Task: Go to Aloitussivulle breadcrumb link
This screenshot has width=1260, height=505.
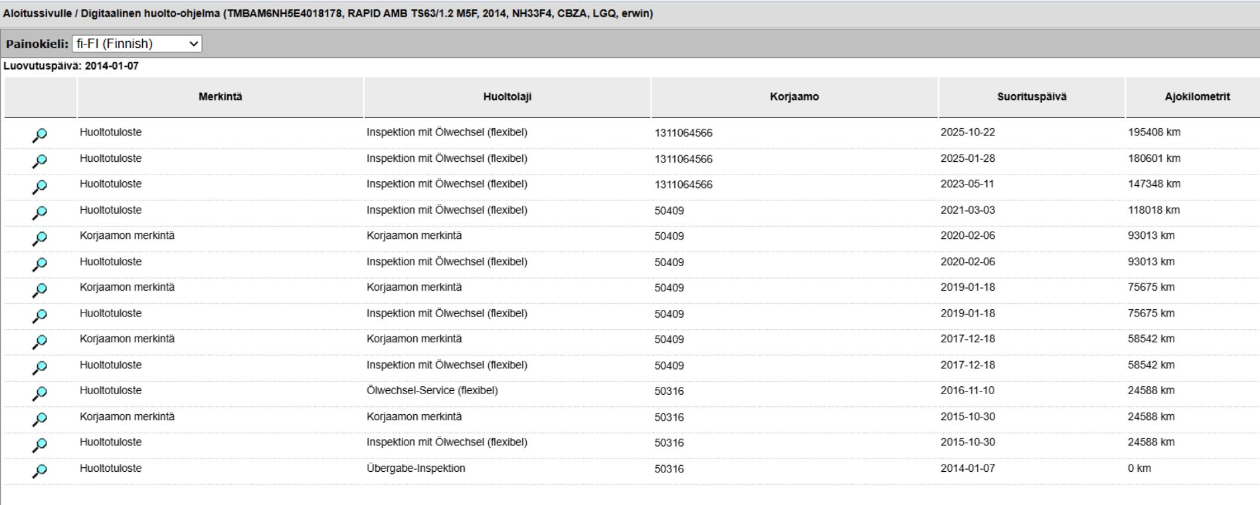Action: tap(38, 13)
